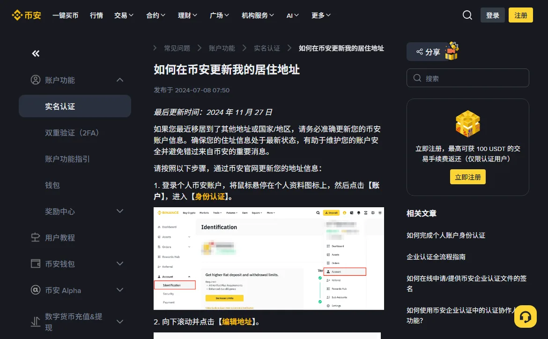548x339 pixels.
Task: Click the share icon in 分享 button
Action: tap(419, 52)
